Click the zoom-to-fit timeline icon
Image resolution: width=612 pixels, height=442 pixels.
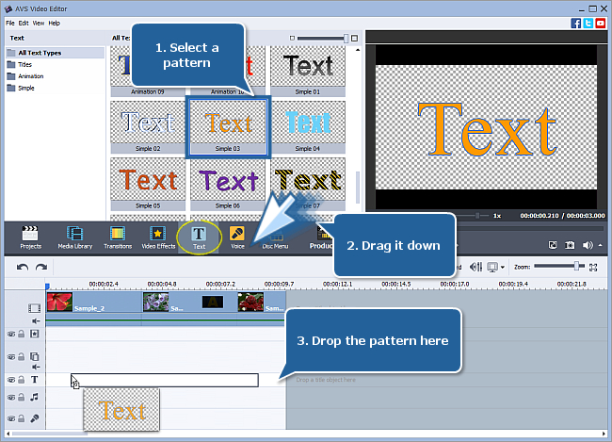(593, 268)
